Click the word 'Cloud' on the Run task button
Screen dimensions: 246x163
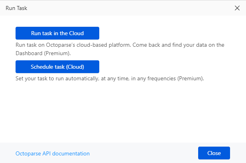76,33
